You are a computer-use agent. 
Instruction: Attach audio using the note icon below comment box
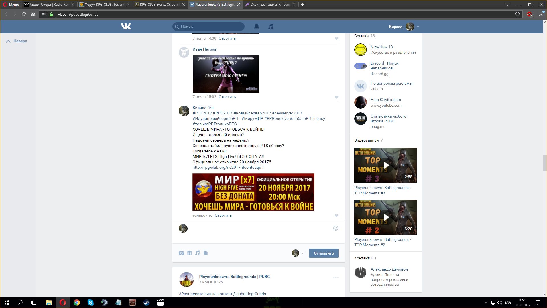tap(197, 253)
